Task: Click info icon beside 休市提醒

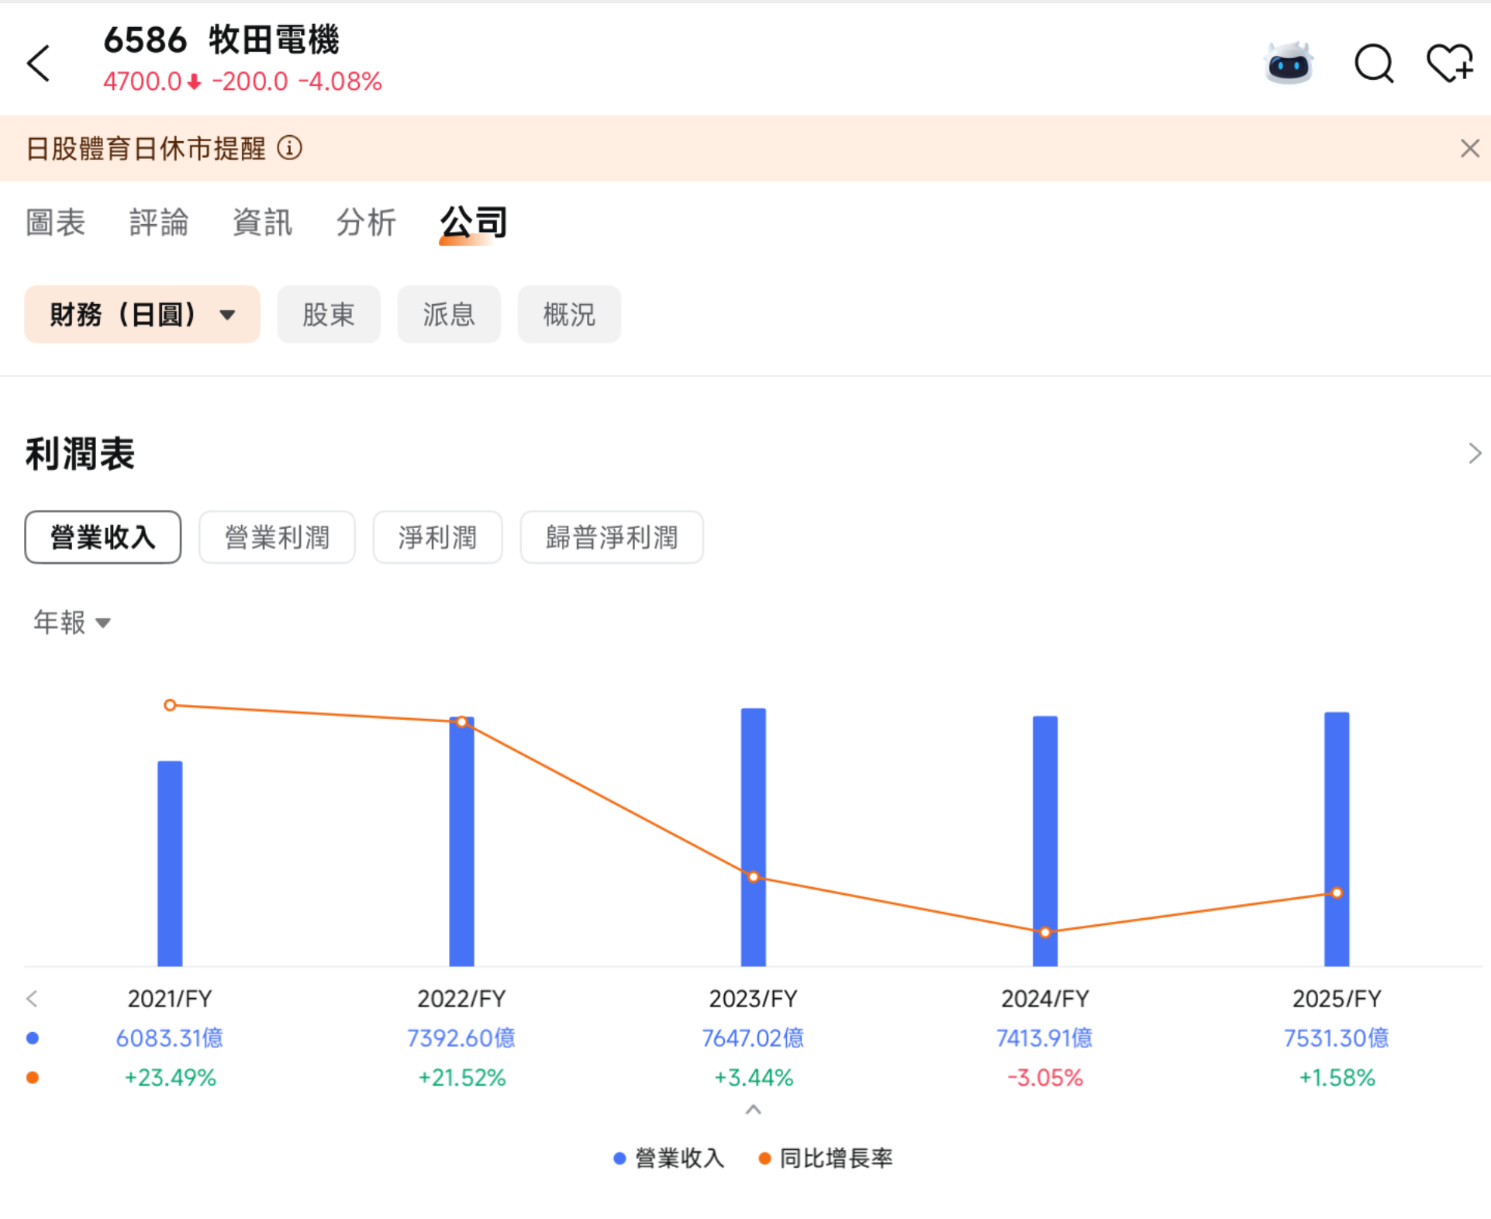Action: pos(289,147)
